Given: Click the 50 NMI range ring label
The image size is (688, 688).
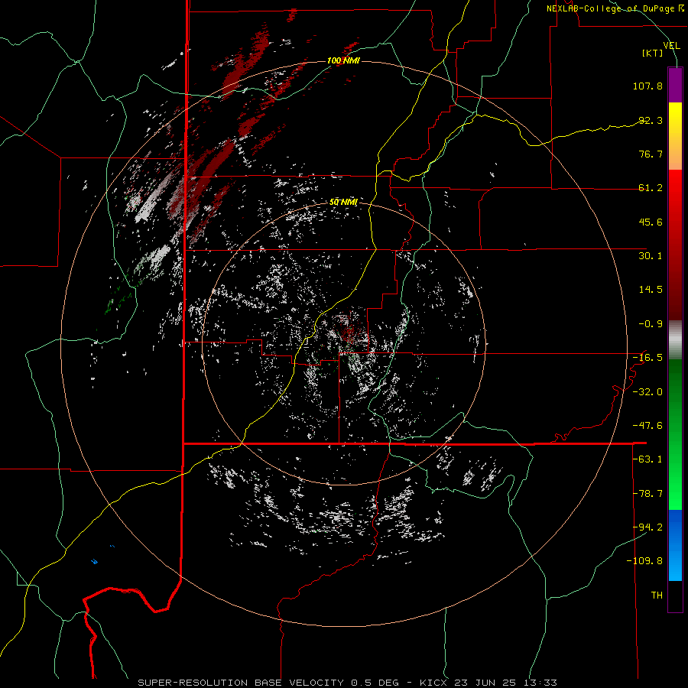Looking at the screenshot, I should tap(343, 202).
